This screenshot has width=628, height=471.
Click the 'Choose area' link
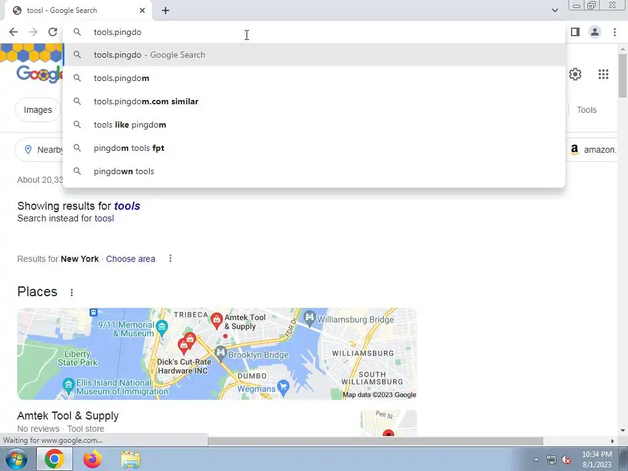[131, 259]
